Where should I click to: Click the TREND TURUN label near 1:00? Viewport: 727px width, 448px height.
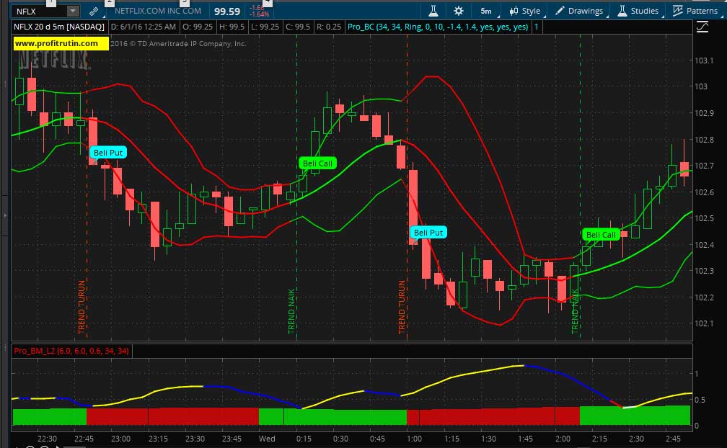[402, 306]
